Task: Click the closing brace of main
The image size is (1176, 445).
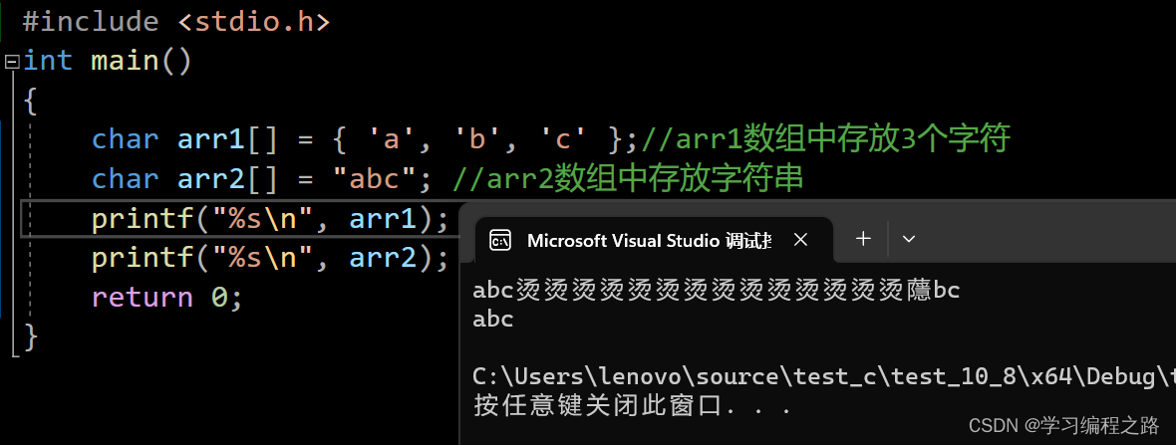Action: [30, 337]
